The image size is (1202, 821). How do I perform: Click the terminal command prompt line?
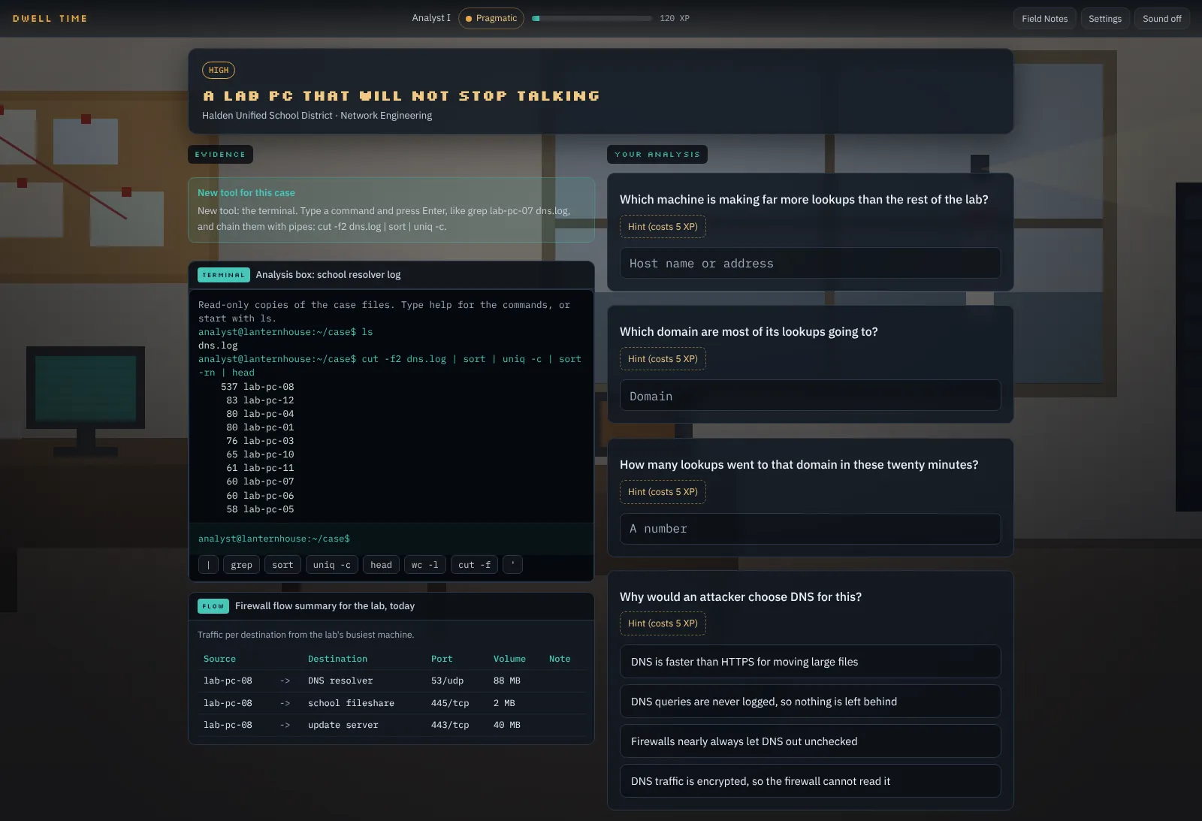[x=391, y=539]
